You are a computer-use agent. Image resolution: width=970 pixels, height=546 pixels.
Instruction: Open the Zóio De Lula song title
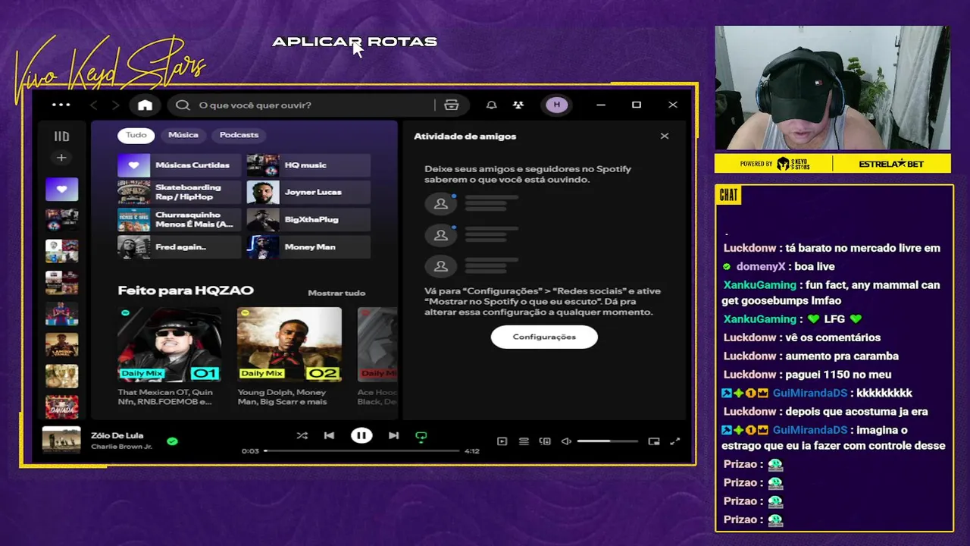[x=117, y=436]
